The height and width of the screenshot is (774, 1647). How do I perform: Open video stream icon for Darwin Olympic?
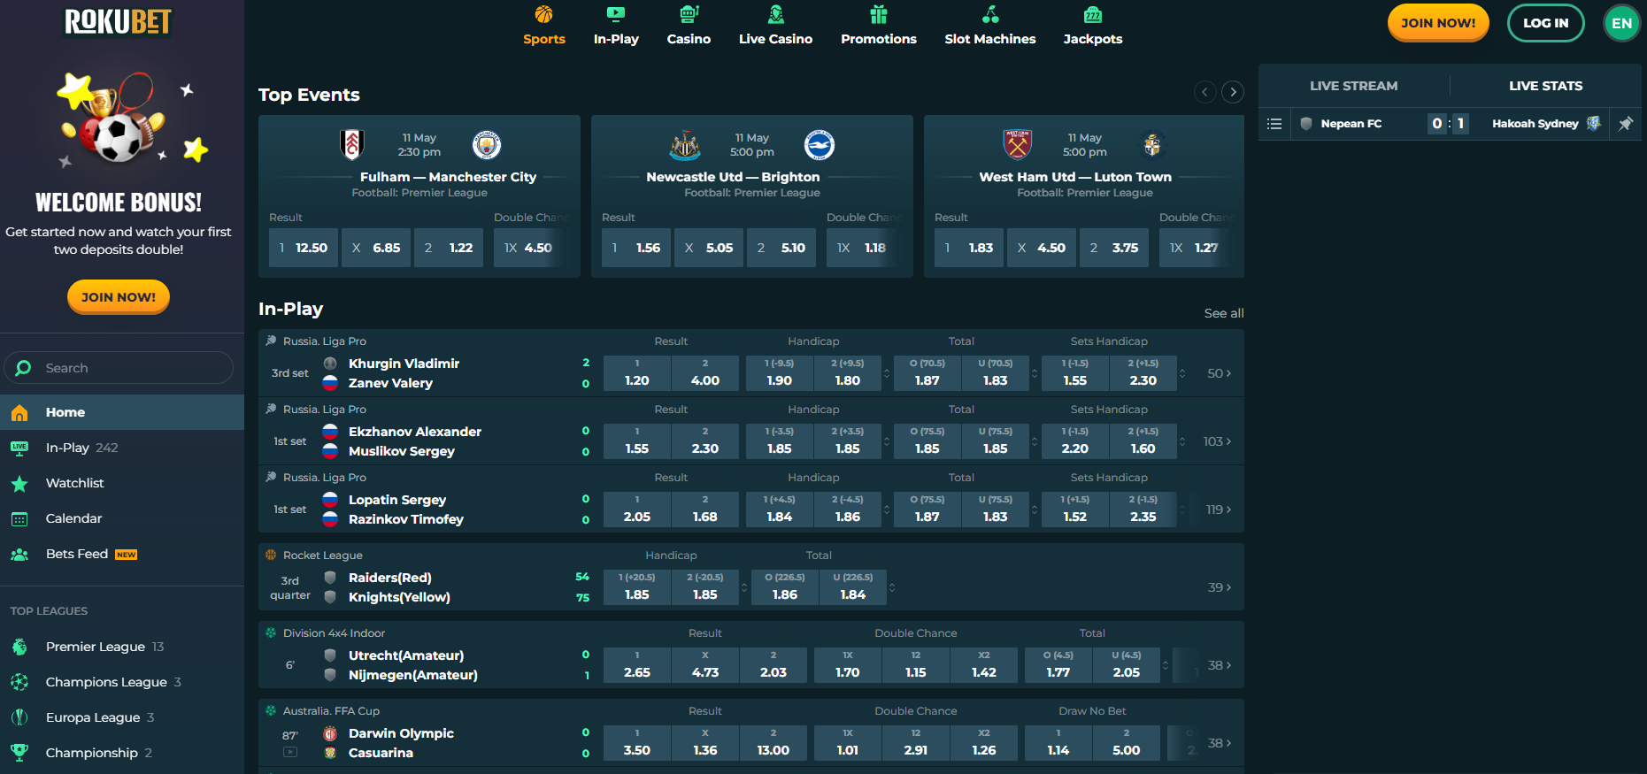(289, 752)
